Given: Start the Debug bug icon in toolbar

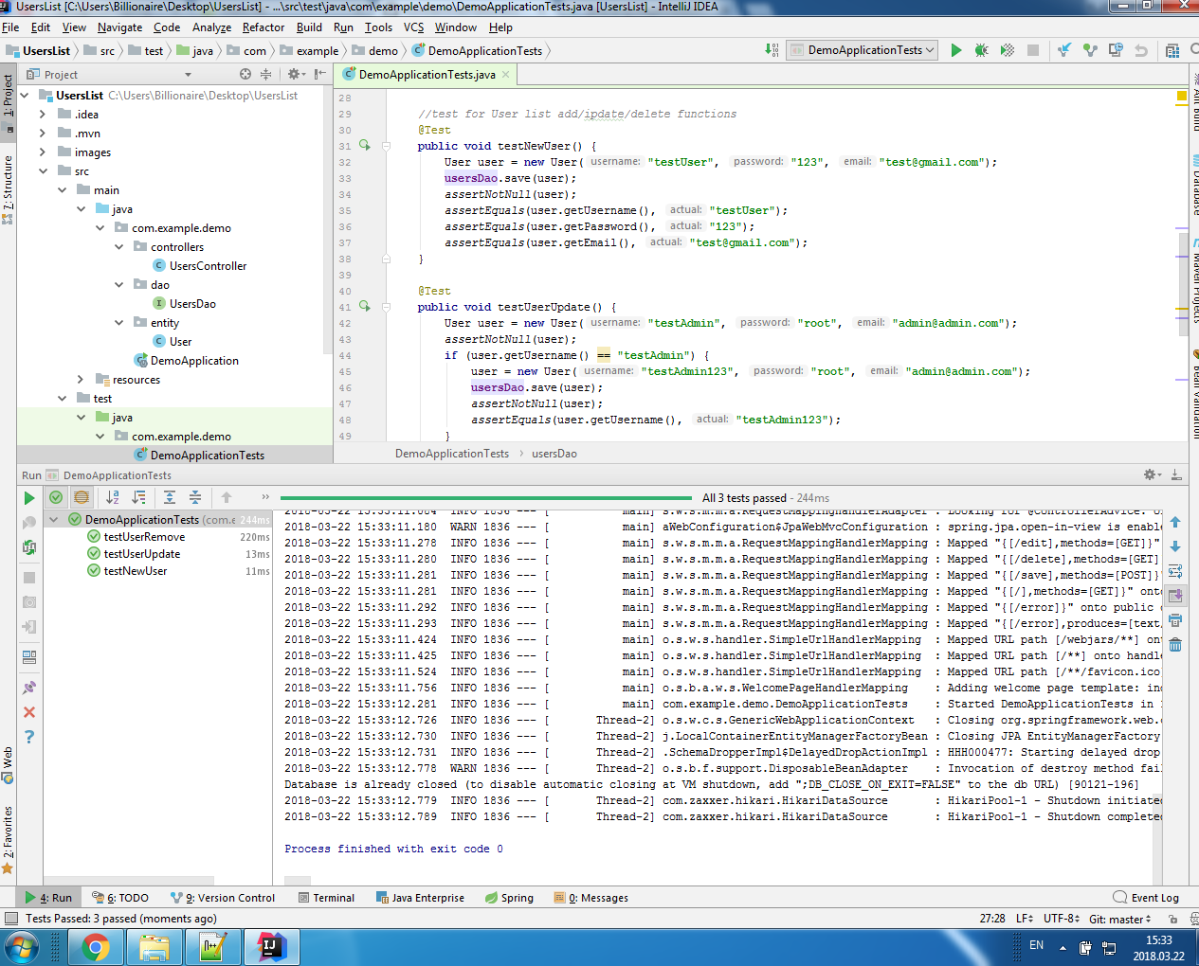Looking at the screenshot, I should pos(981,50).
